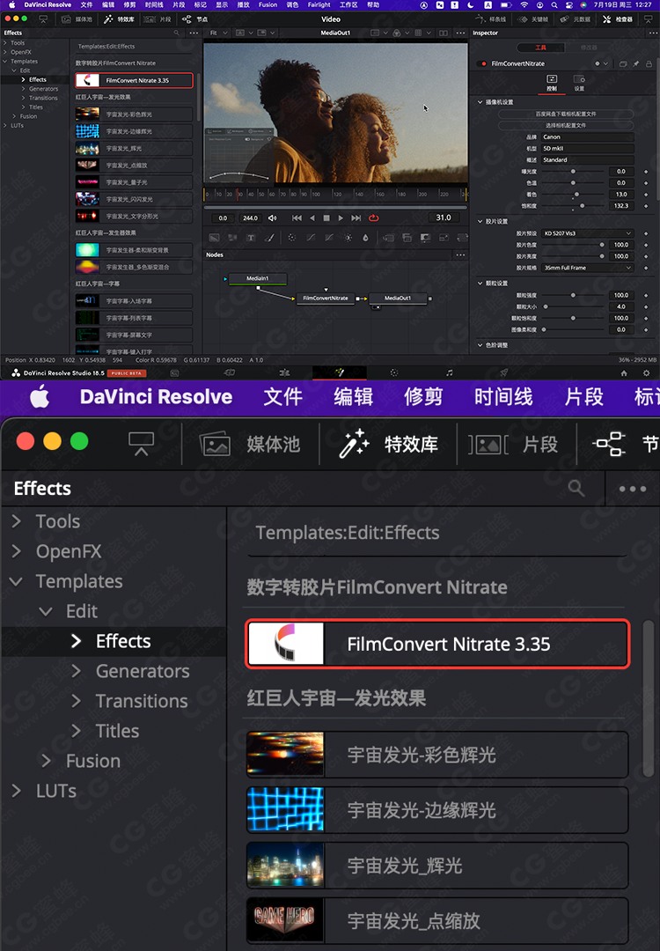Collapse the 摄像机设置 section
Image resolution: width=660 pixels, height=951 pixels.
480,102
